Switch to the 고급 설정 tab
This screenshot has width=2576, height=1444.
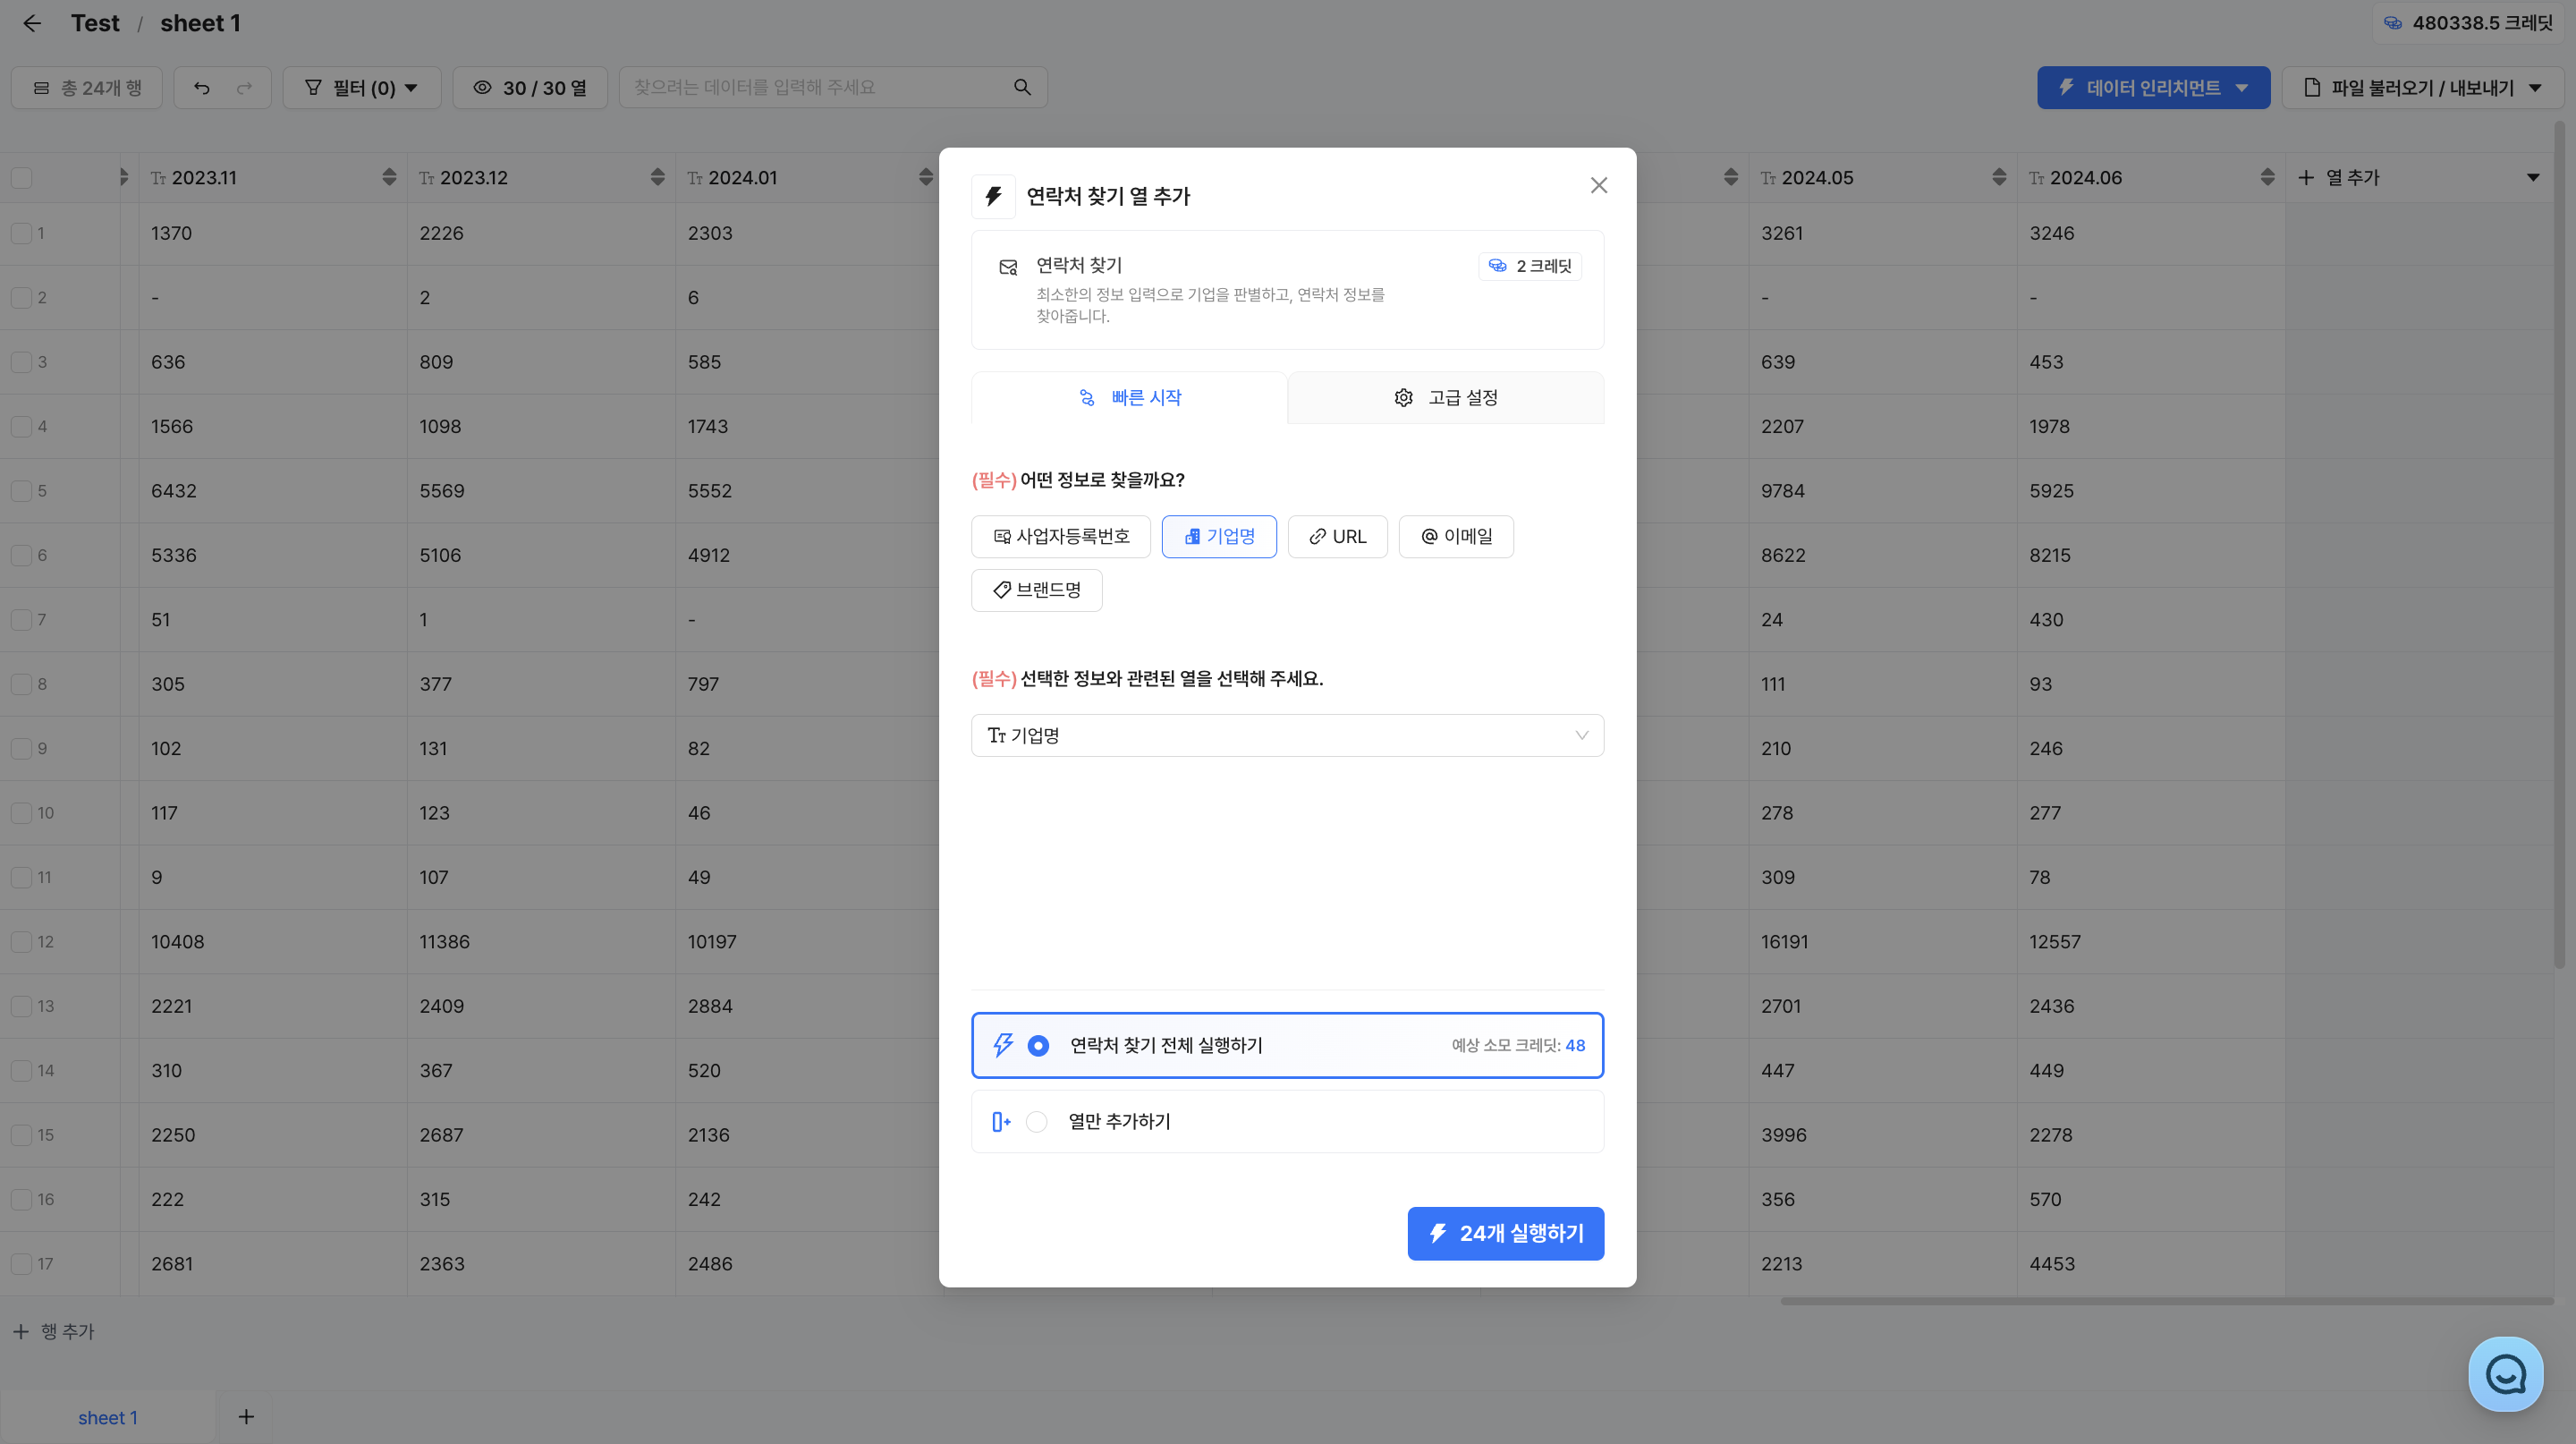1446,398
